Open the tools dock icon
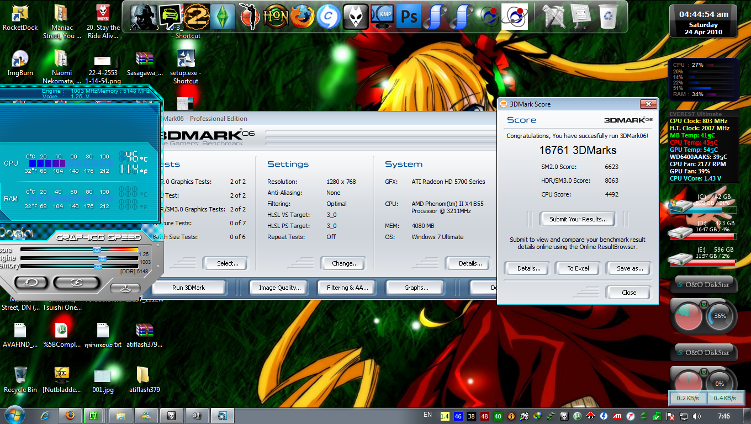This screenshot has width=751, height=424. [x=554, y=16]
